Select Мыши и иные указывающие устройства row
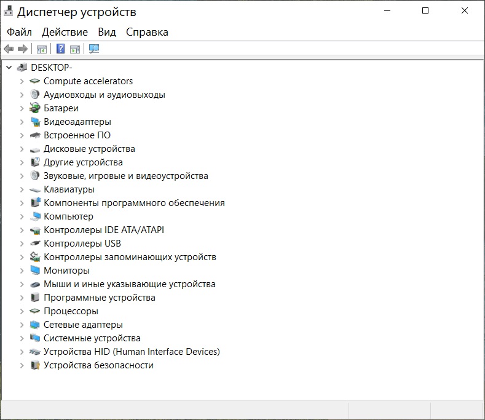 pyautogui.click(x=130, y=284)
